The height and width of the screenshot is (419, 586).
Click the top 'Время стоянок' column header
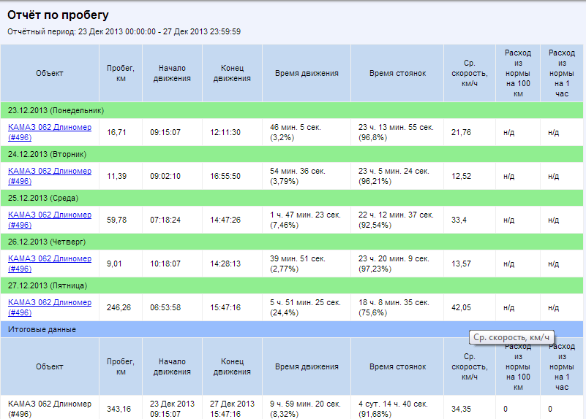point(397,73)
